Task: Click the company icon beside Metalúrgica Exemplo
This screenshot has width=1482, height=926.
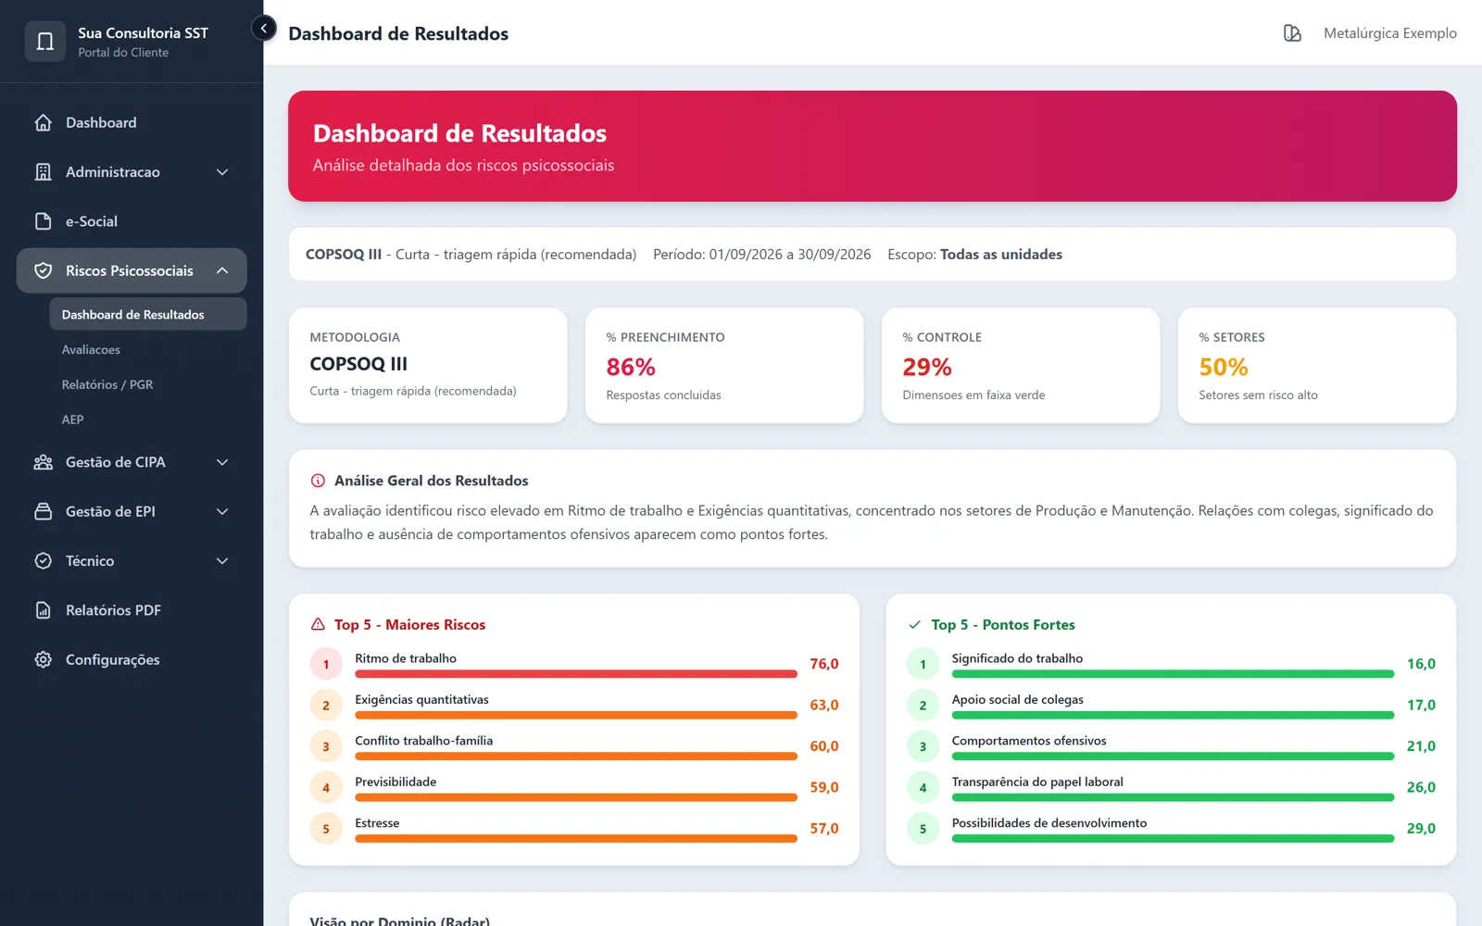Action: coord(1292,33)
